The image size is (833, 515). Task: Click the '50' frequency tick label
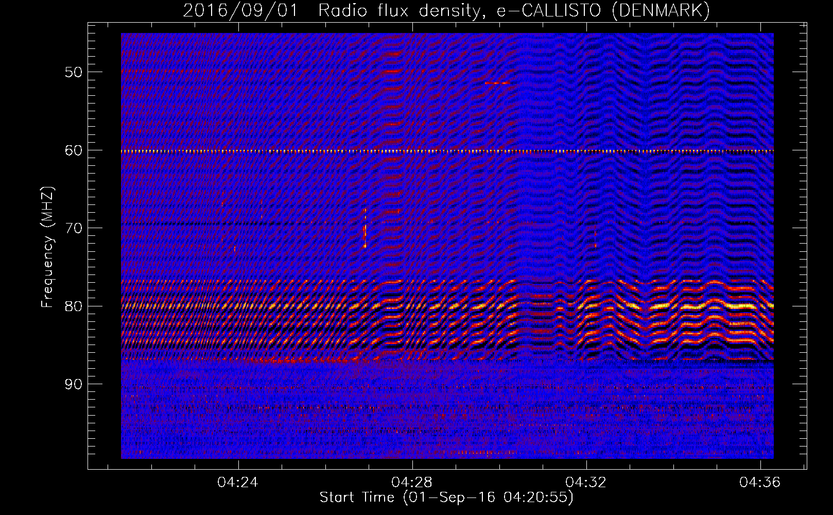click(73, 72)
